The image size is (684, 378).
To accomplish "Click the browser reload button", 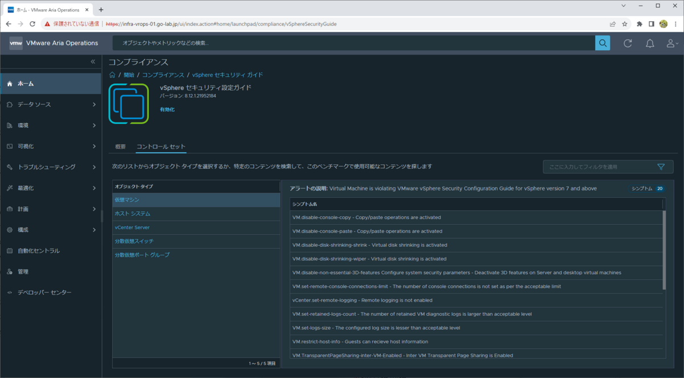I will click(32, 24).
